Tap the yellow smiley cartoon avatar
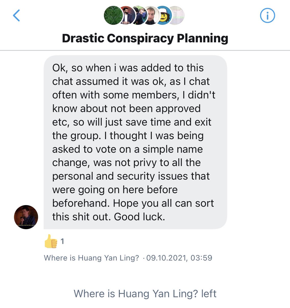The image size is (290, 308). [164, 15]
